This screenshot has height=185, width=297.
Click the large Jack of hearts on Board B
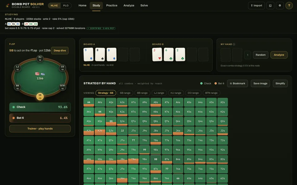coord(157,54)
